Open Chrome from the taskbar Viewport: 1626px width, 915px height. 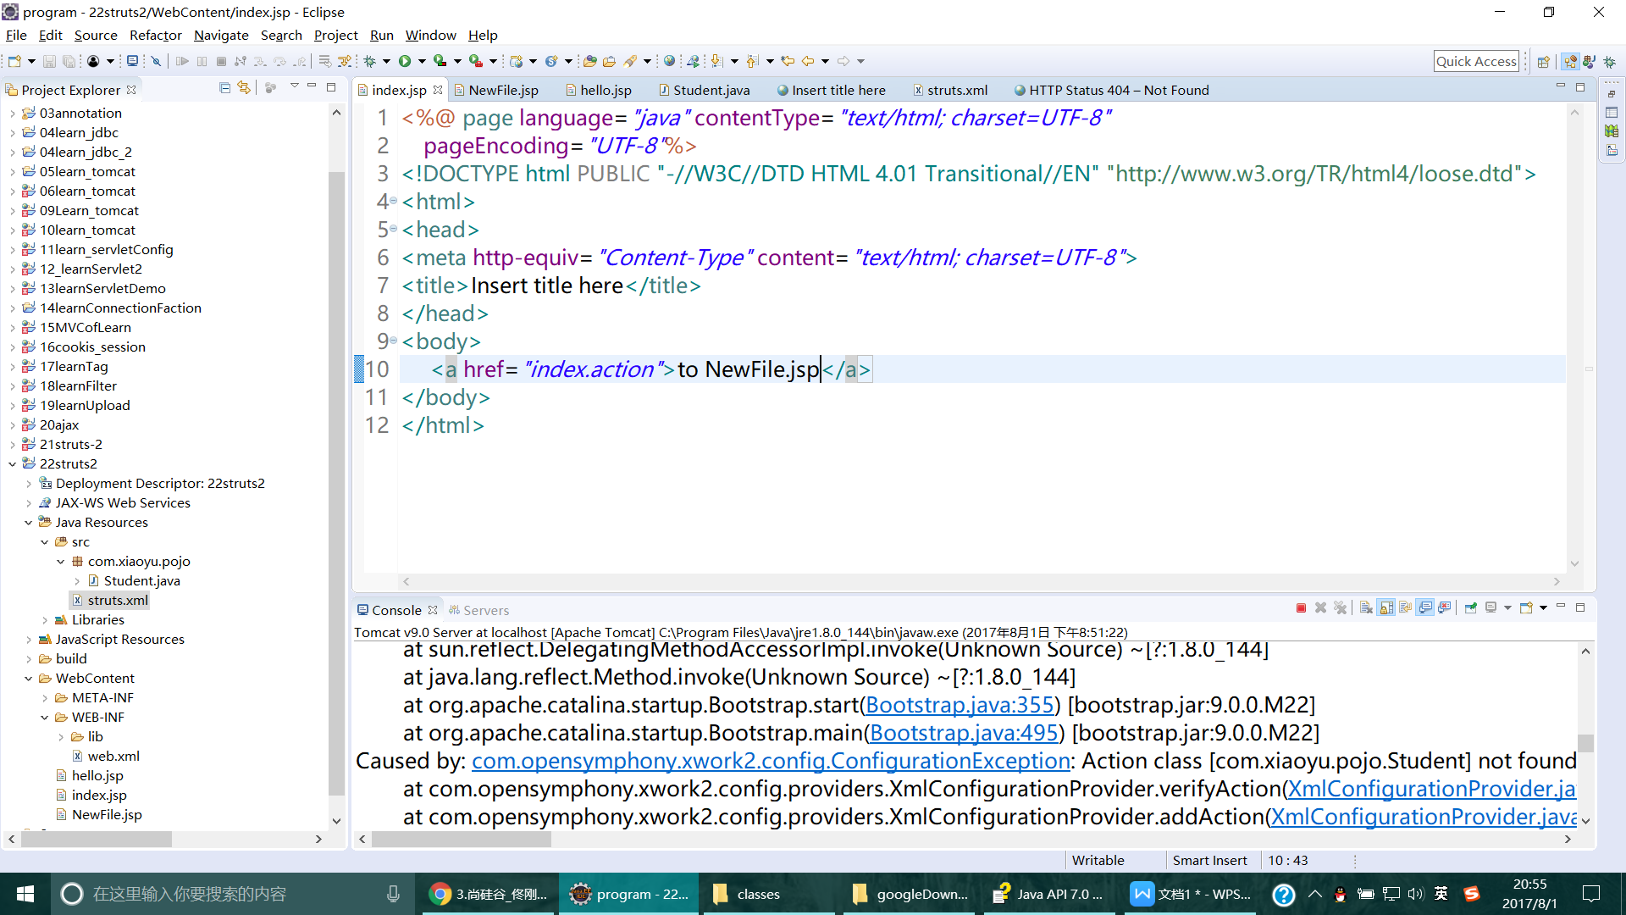(x=489, y=894)
